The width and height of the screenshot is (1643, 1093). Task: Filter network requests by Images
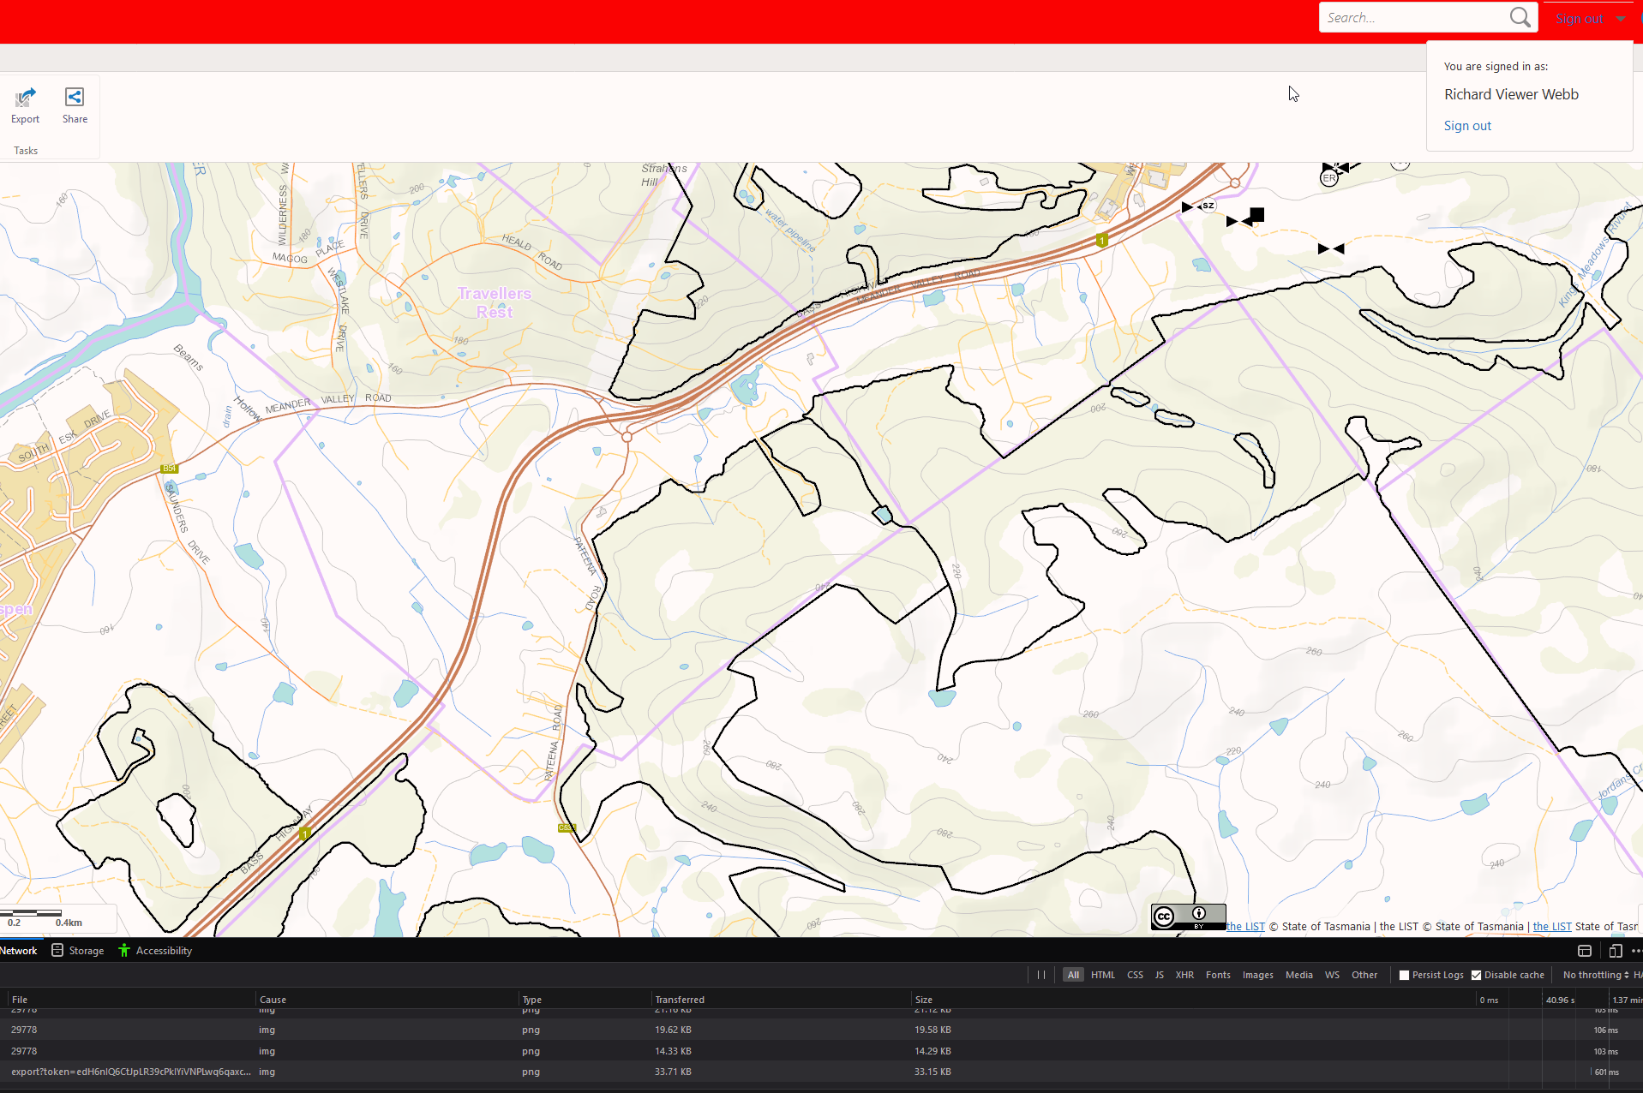click(x=1257, y=975)
